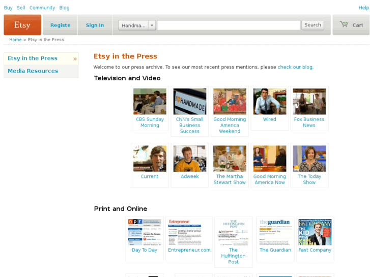Click the Wired text link
This screenshot has height=277, width=370.
[x=269, y=119]
